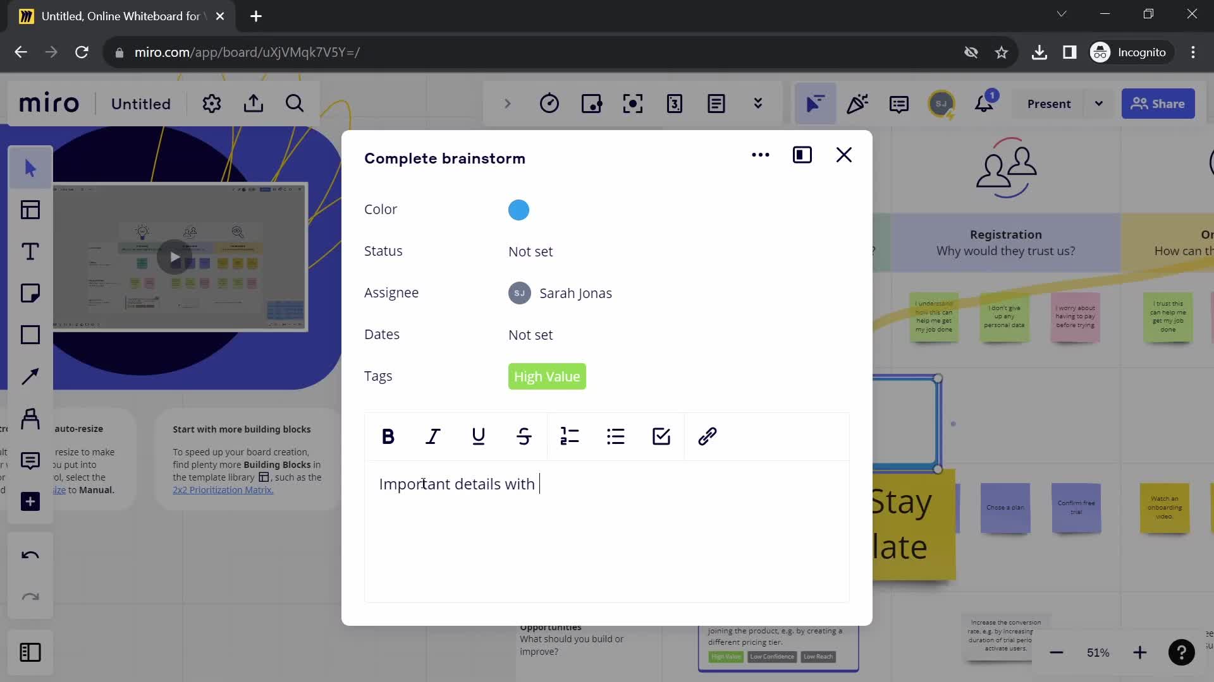Select the blue Color swatch
Screen dimensions: 1214x682
pos(520,210)
